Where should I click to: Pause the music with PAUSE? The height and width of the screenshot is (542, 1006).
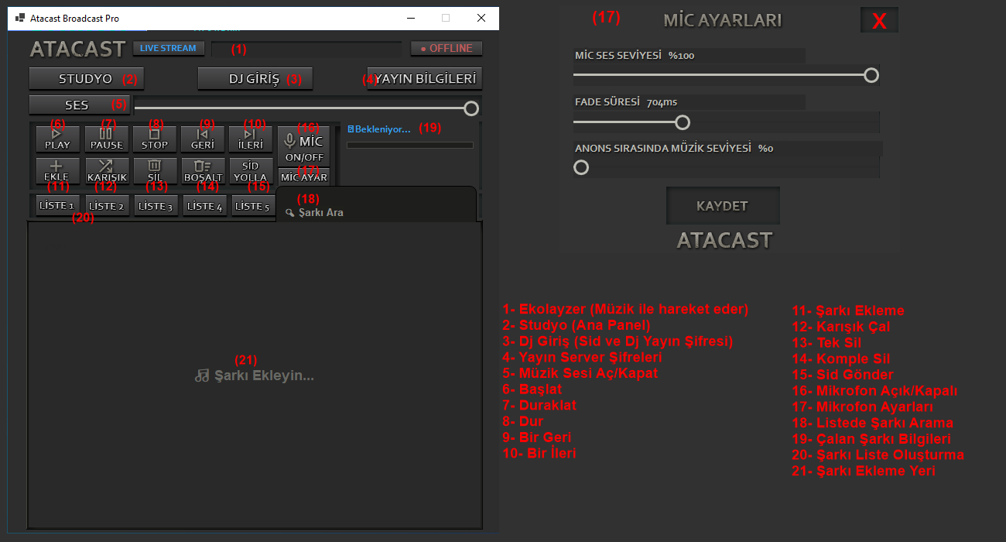tap(106, 139)
